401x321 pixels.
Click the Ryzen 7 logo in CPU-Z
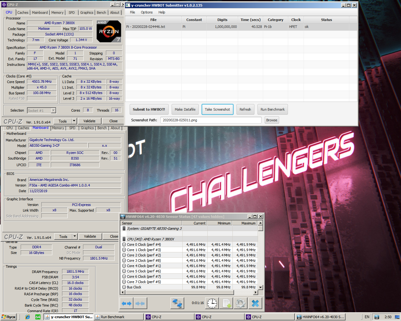(x=109, y=31)
